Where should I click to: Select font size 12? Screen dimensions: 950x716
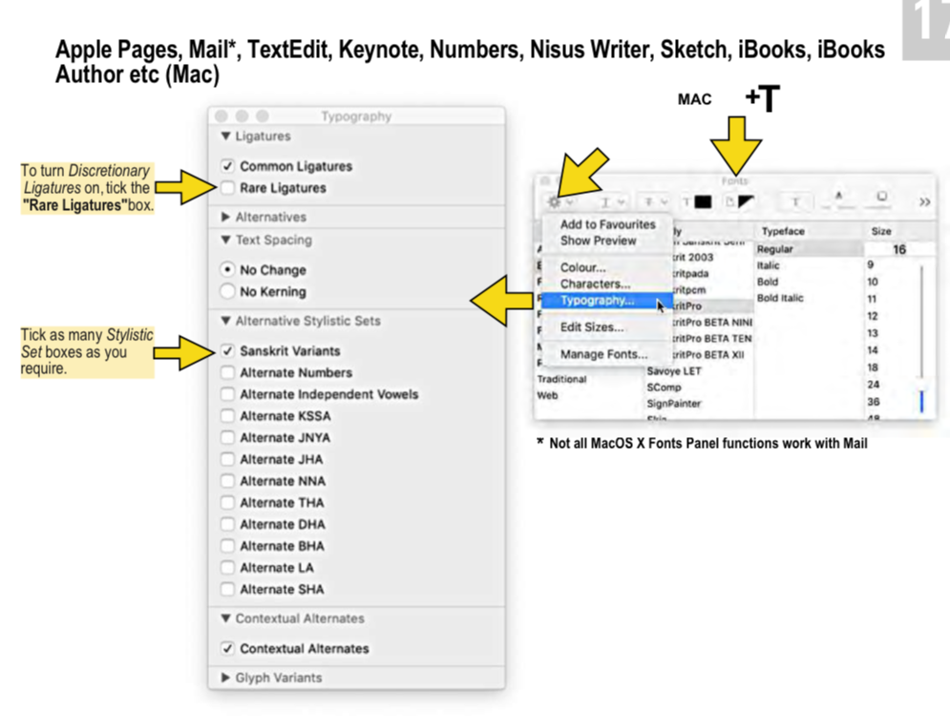point(873,316)
